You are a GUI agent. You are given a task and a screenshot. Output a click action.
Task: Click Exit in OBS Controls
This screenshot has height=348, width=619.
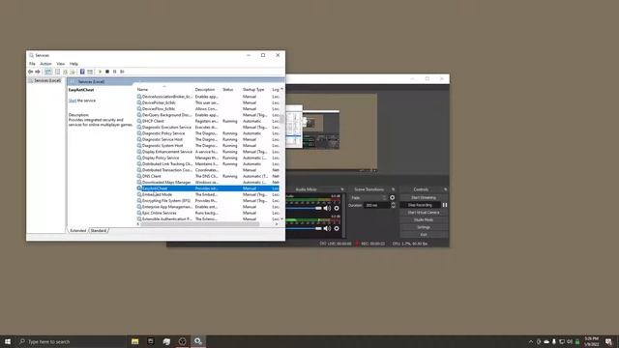click(x=424, y=234)
